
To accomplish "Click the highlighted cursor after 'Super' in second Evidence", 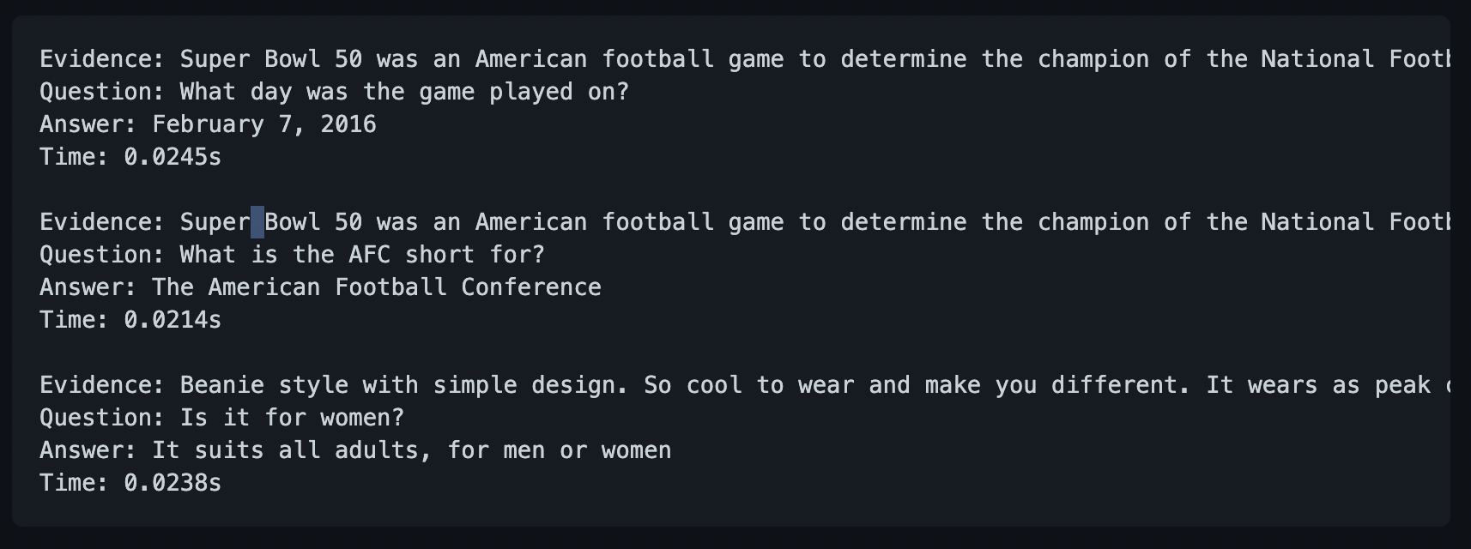I will pyautogui.click(x=257, y=222).
